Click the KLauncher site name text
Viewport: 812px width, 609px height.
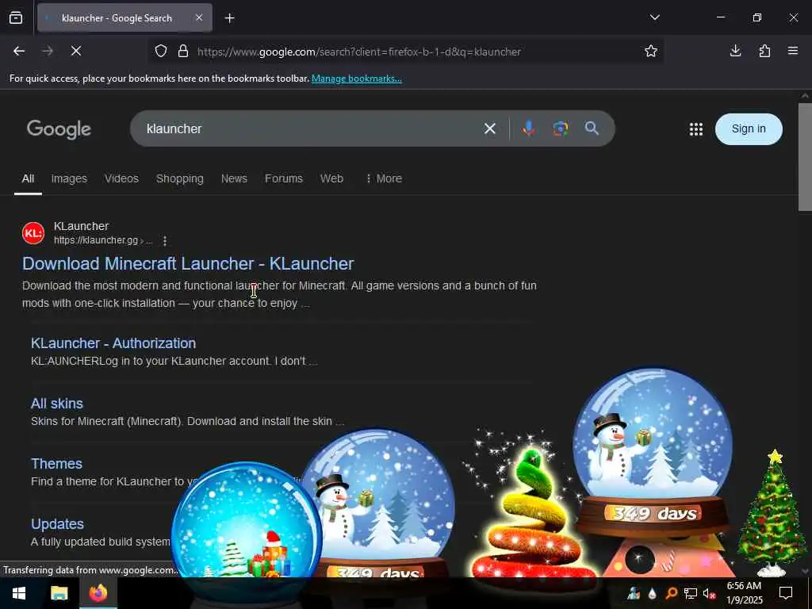coord(82,226)
